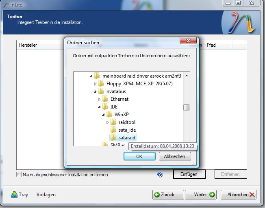Expand the raidtool tree node
Screen dimensions: 265x208
tap(107, 122)
